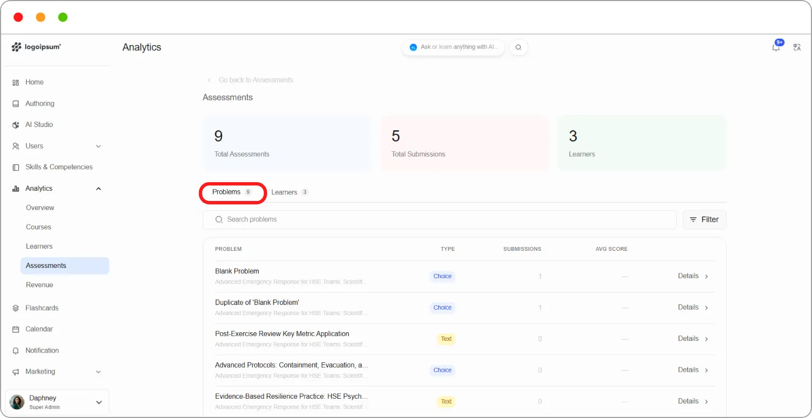Select Assessments in the Analytics submenu

[65, 266]
